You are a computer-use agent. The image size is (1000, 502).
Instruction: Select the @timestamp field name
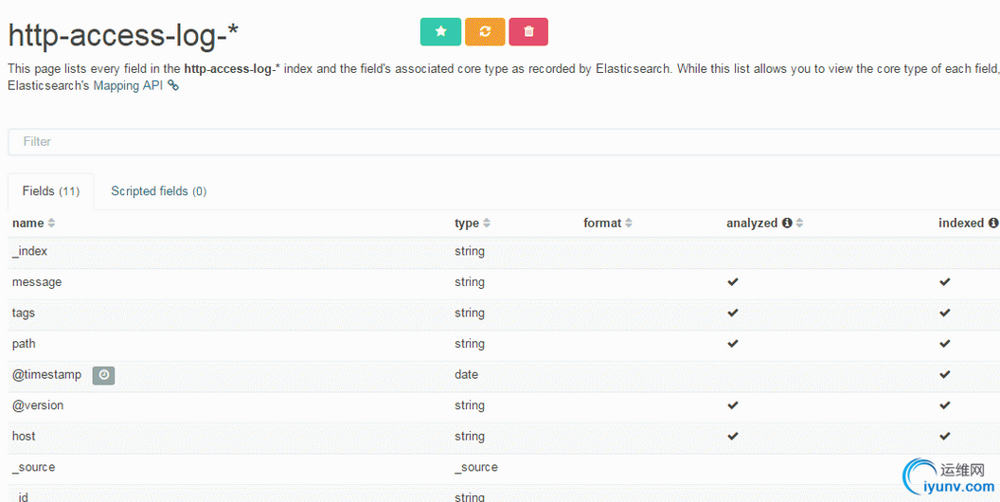(x=46, y=374)
